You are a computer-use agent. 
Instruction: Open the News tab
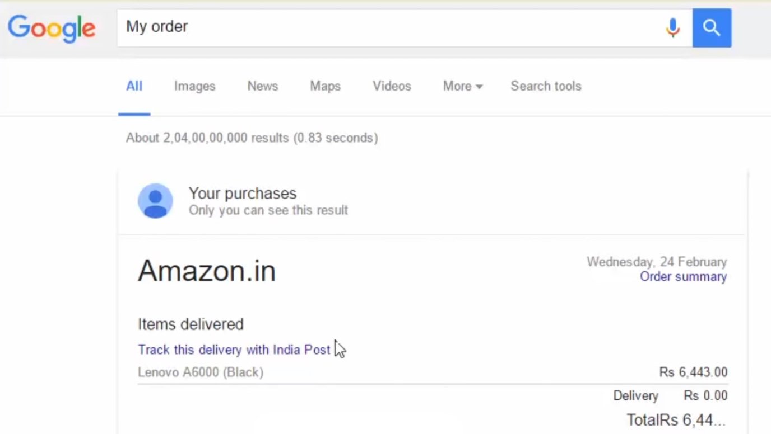(262, 86)
